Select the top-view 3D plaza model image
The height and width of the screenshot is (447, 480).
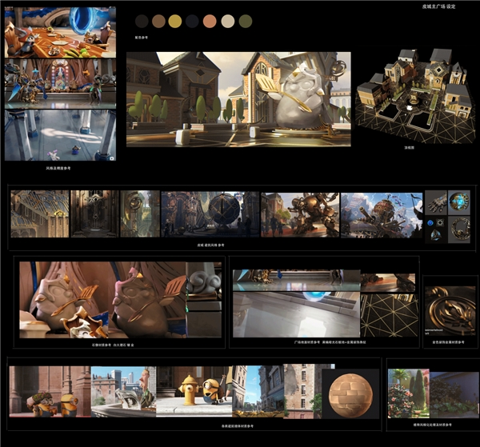414,95
